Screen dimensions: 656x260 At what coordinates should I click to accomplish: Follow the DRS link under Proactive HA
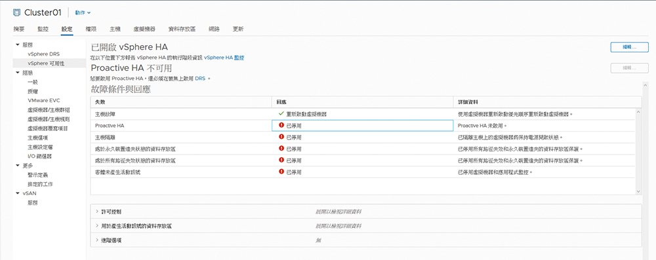(x=200, y=79)
